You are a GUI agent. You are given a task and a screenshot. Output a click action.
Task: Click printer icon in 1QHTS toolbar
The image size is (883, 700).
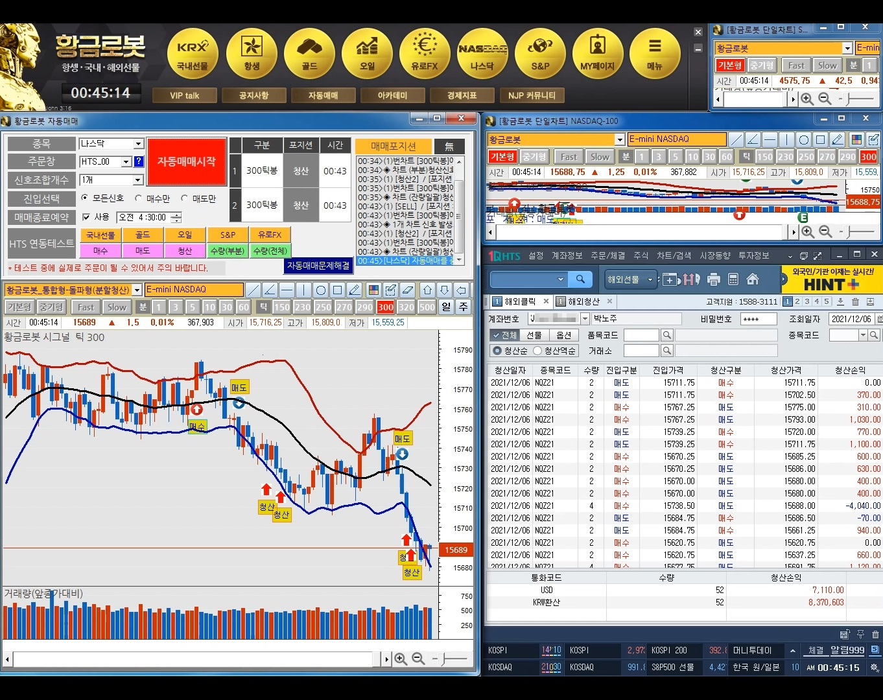(714, 279)
